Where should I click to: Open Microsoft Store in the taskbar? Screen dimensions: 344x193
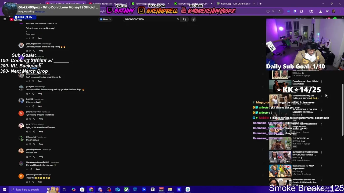pos(82,190)
